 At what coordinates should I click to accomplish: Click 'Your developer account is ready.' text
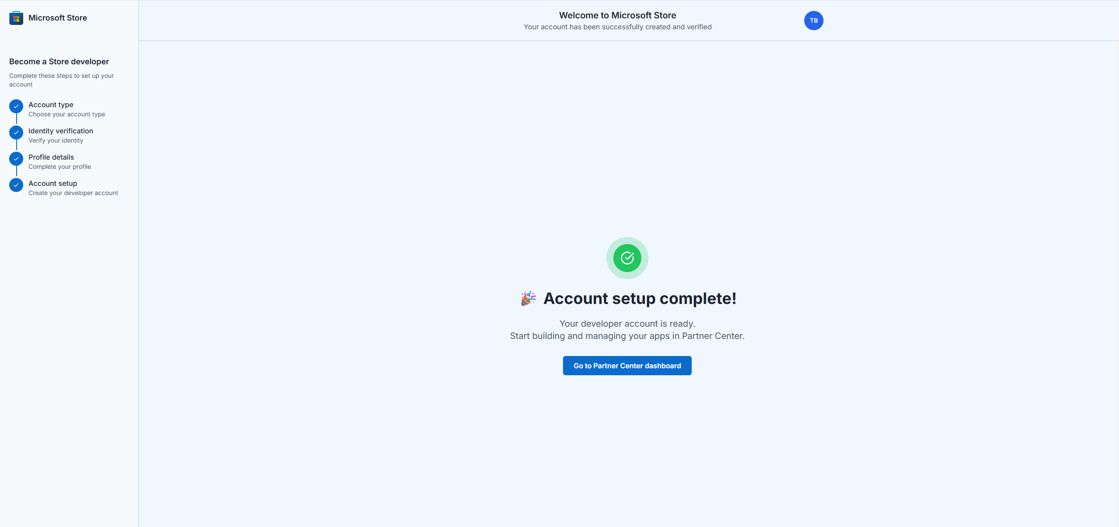(627, 324)
